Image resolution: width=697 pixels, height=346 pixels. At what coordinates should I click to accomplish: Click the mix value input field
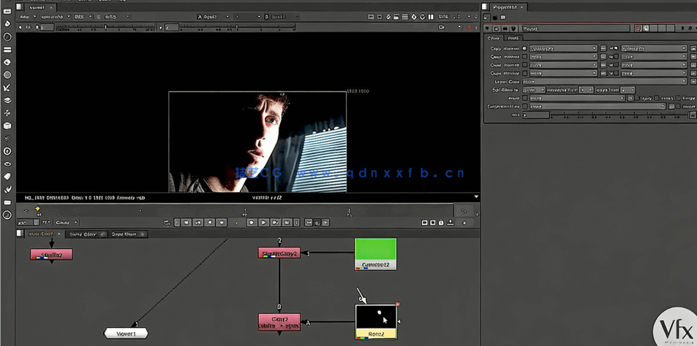click(535, 115)
